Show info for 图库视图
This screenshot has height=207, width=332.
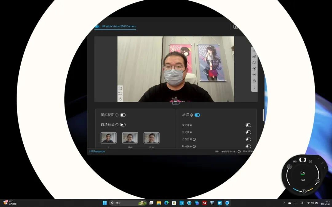click(117, 115)
